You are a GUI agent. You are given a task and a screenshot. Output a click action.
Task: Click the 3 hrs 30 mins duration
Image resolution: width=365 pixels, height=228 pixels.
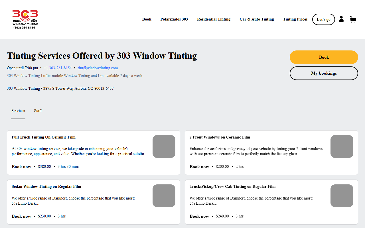click(69, 167)
